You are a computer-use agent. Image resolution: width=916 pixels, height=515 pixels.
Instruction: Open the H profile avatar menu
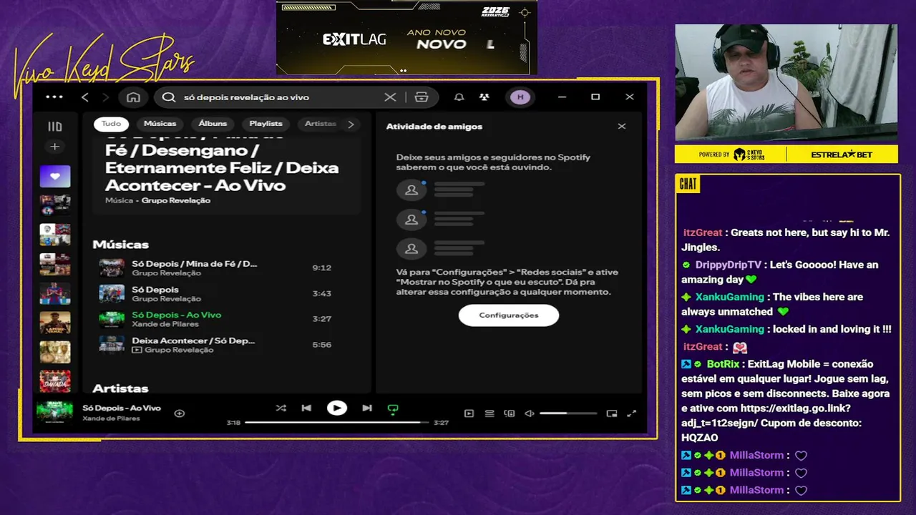pyautogui.click(x=520, y=97)
